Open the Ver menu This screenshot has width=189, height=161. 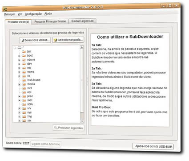coord(20,14)
